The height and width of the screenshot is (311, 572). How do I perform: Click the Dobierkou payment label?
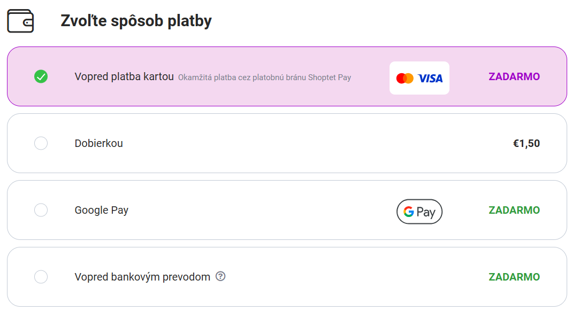coord(98,143)
